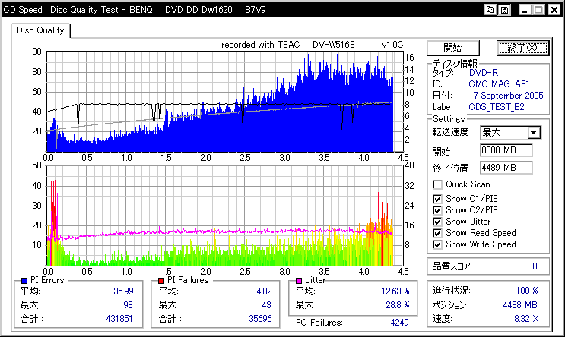Image resolution: width=565 pixels, height=337 pixels.
Task: Toggle the Show C2/PIF checkbox
Action: [x=437, y=210]
